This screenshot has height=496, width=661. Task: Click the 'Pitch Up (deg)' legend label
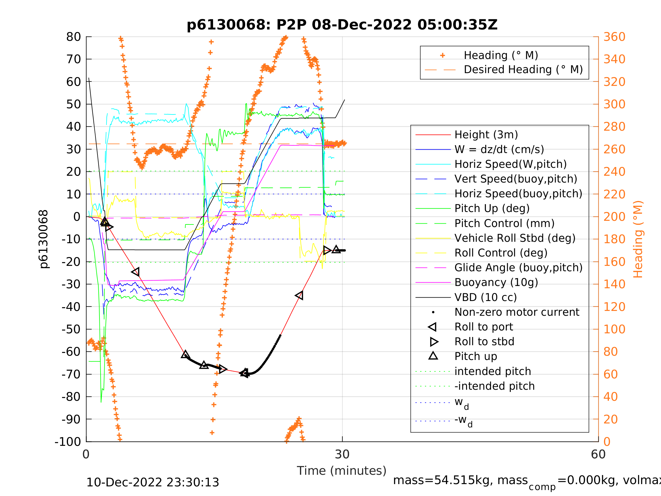point(492,208)
